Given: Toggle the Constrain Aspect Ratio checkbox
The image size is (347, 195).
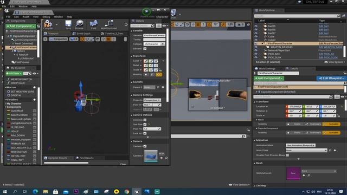Looking at the screenshot, I should (145, 120).
